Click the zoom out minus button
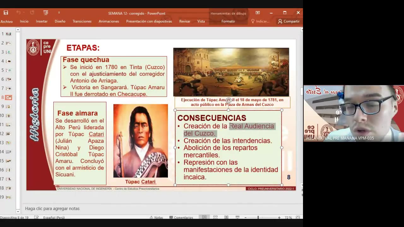The height and width of the screenshot is (227, 404). (x=245, y=218)
